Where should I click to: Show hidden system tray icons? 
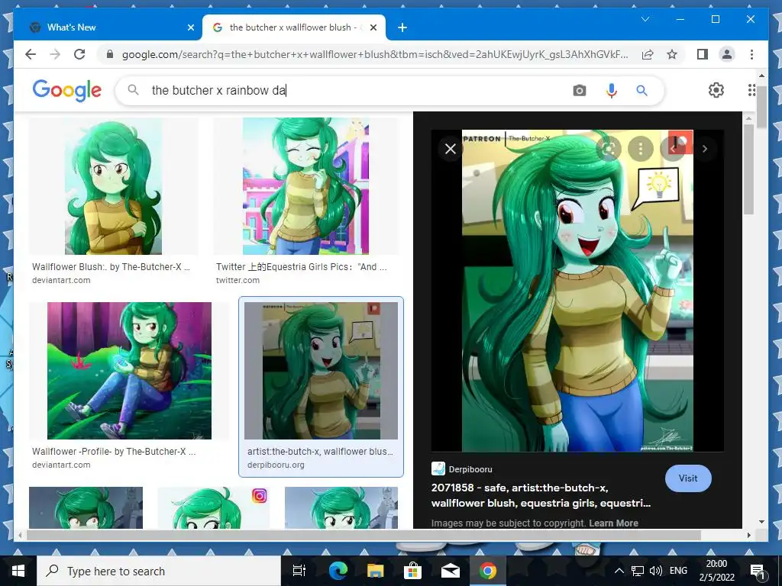click(x=619, y=571)
